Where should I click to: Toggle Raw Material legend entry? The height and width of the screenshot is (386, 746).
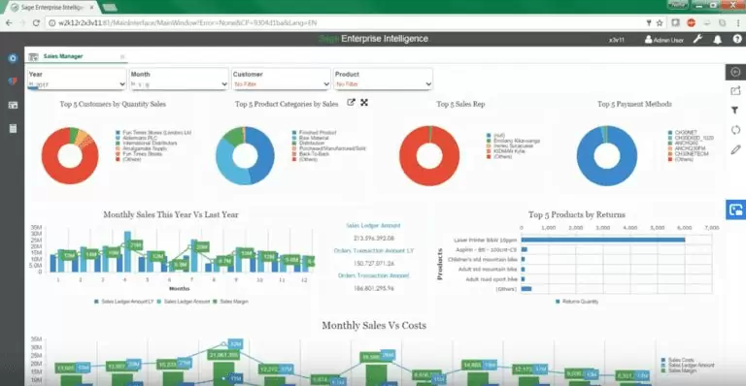pyautogui.click(x=310, y=138)
